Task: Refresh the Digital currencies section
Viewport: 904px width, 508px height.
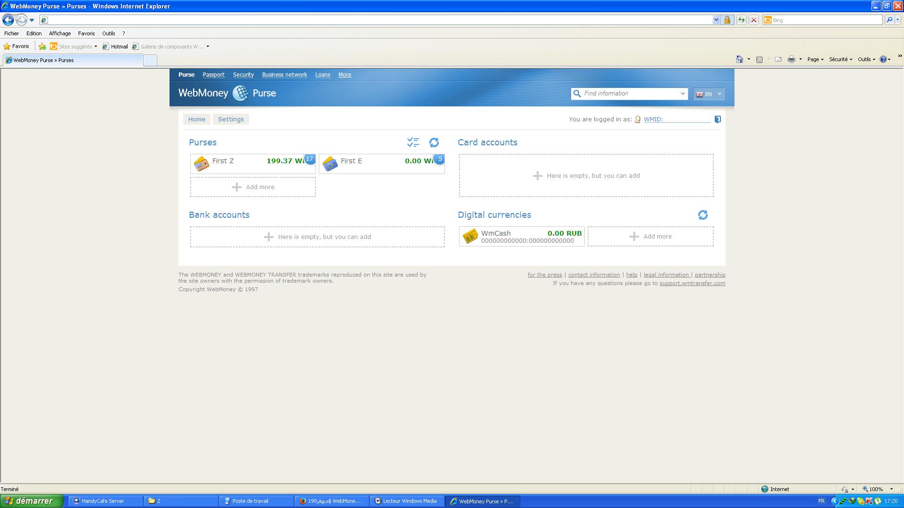Action: [x=702, y=215]
